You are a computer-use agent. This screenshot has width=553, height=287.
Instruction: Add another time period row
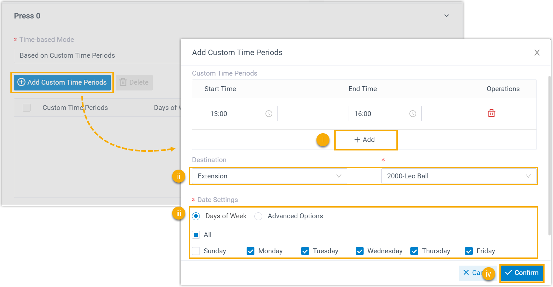pyautogui.click(x=365, y=140)
